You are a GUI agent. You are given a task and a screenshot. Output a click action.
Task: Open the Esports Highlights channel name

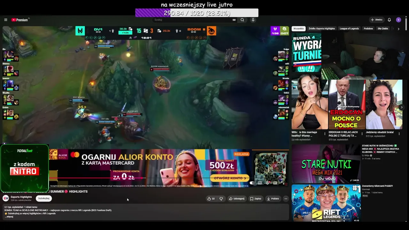[21, 197]
